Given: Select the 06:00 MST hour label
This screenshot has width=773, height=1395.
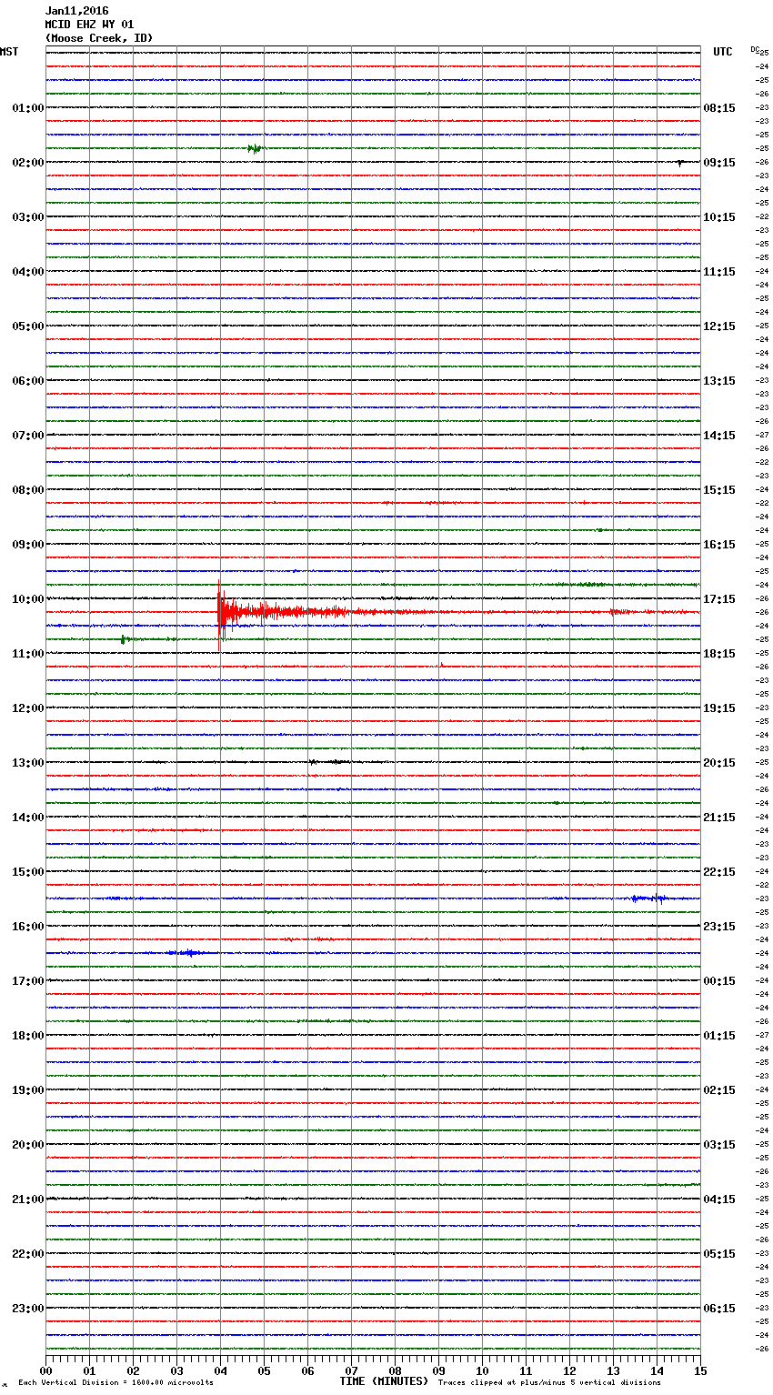Looking at the screenshot, I should [x=28, y=381].
